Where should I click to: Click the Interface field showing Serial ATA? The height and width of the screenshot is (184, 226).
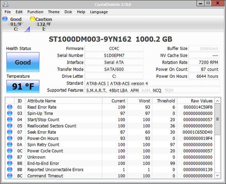114,62
